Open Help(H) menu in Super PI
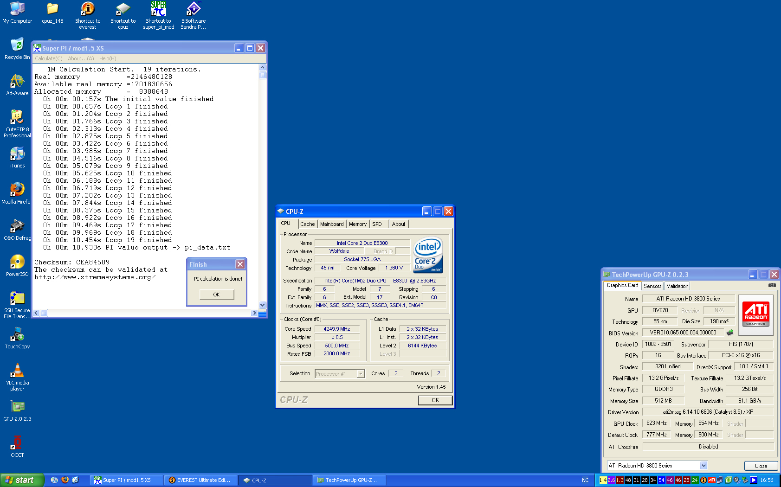The width and height of the screenshot is (781, 487). click(108, 58)
